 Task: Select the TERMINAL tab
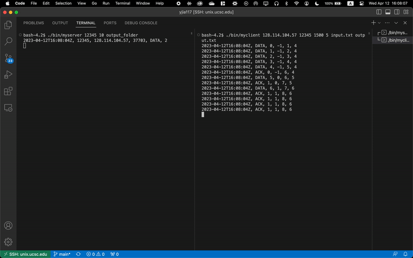pos(86,23)
